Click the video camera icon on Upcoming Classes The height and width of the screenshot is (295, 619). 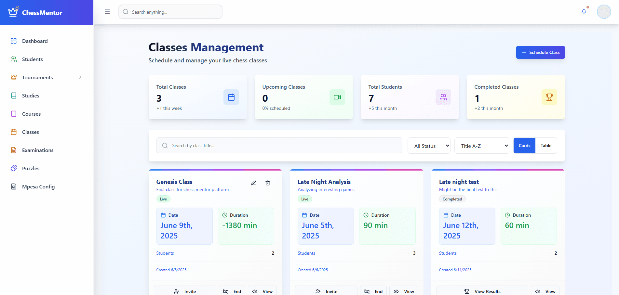tap(337, 97)
